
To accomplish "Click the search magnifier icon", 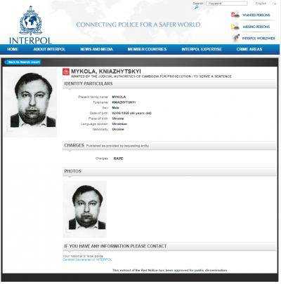I will click(196, 8).
